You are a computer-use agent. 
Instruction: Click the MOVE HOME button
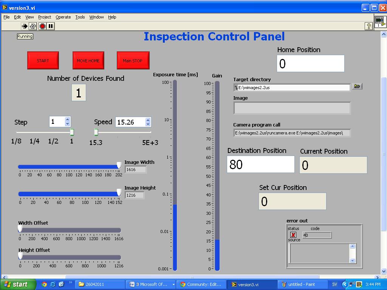click(88, 60)
